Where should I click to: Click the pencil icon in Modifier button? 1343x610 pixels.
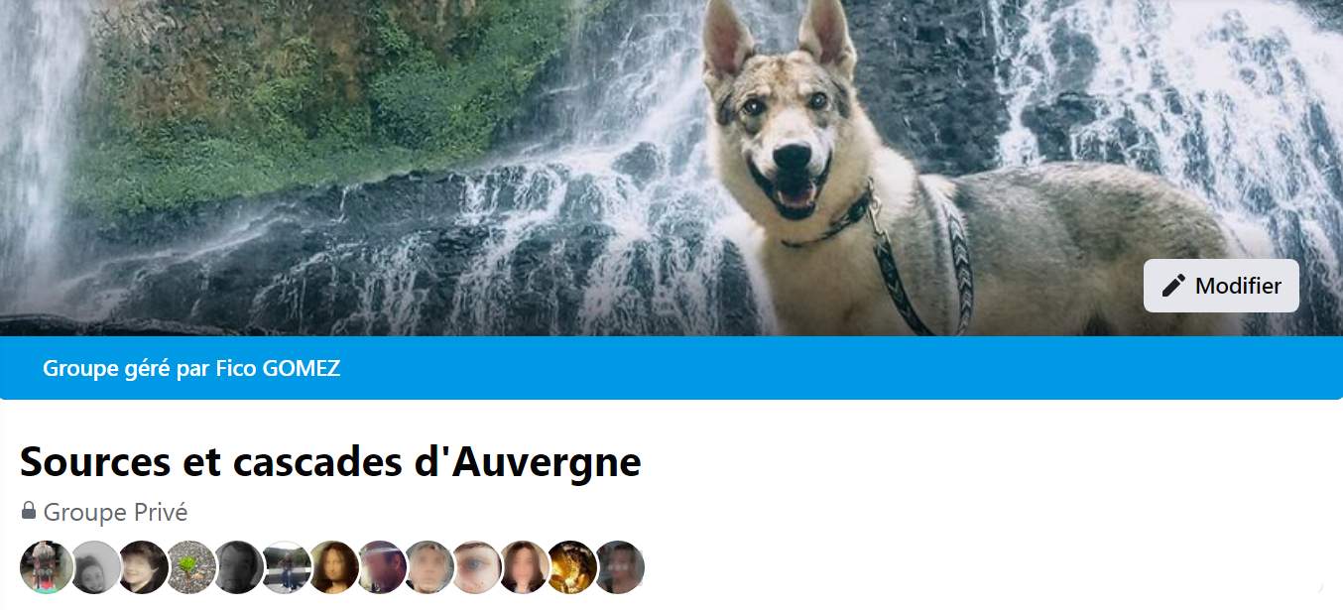pos(1173,286)
